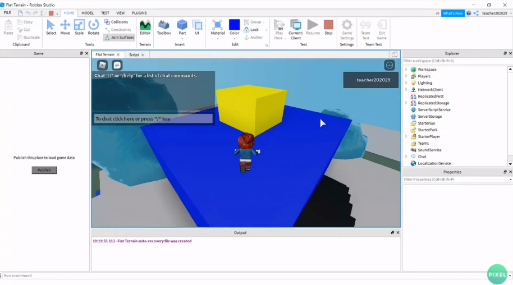513x285 pixels.
Task: Open the Part dropdown arrow
Action: tap(182, 39)
